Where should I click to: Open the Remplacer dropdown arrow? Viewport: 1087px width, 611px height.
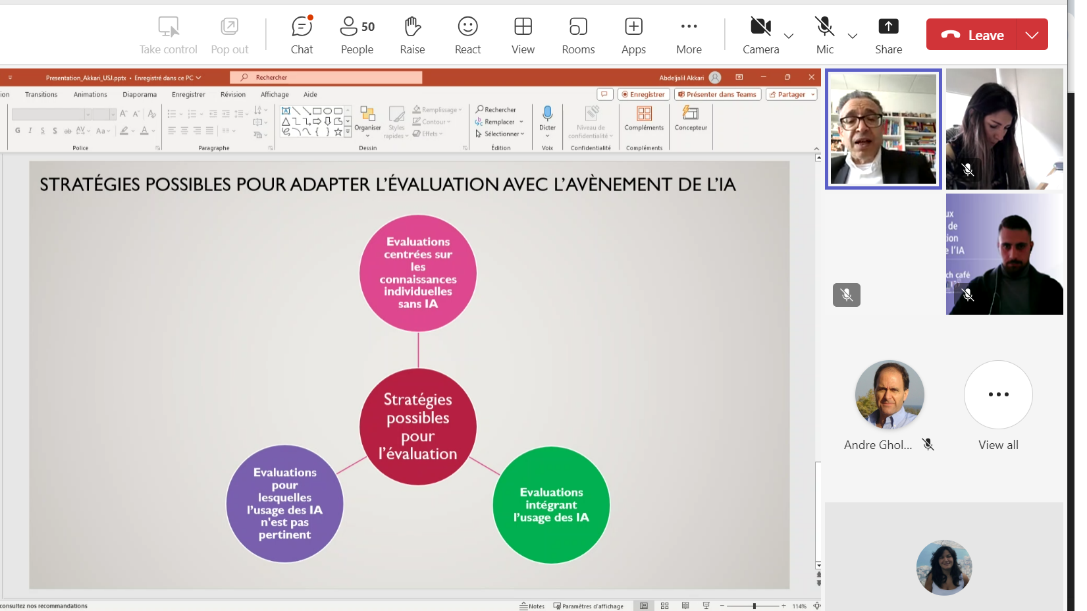coord(521,122)
